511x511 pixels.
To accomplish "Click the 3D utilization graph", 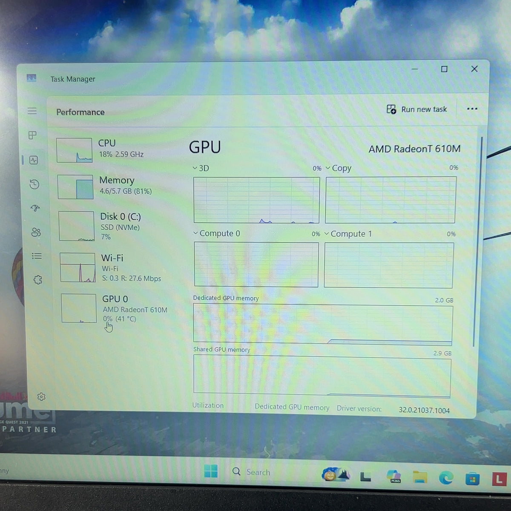I will point(256,200).
